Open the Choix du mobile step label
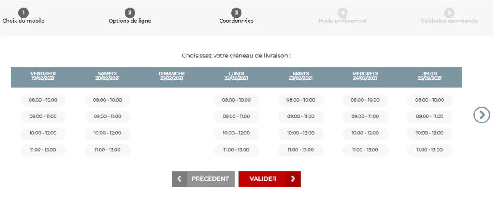Viewport: 493px width, 209px height. 24,21
